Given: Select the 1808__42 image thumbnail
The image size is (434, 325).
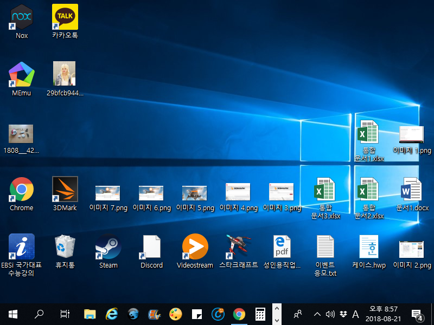Looking at the screenshot, I should point(21,139).
